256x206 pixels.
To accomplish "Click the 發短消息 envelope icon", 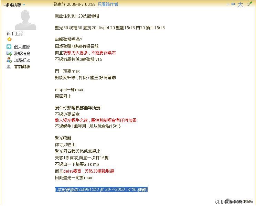I will [9, 53].
